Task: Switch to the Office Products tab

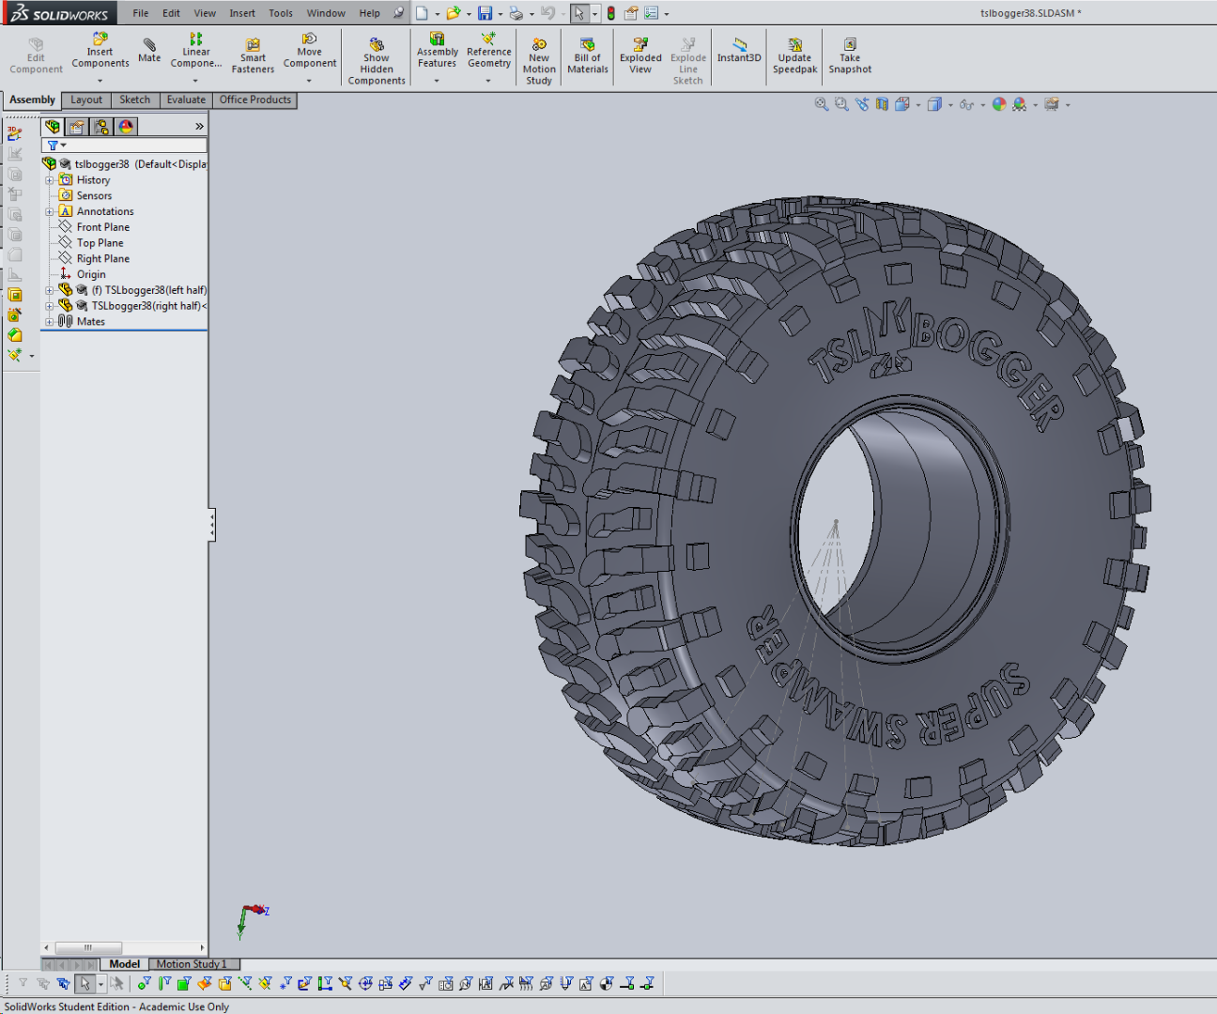Action: point(254,100)
